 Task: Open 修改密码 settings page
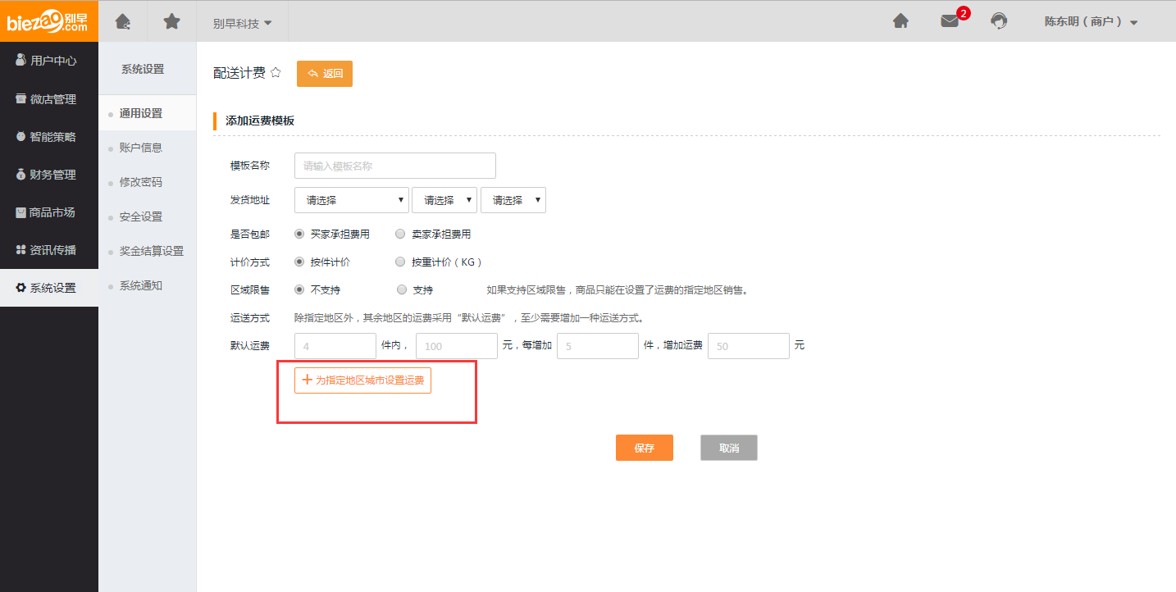[x=140, y=182]
